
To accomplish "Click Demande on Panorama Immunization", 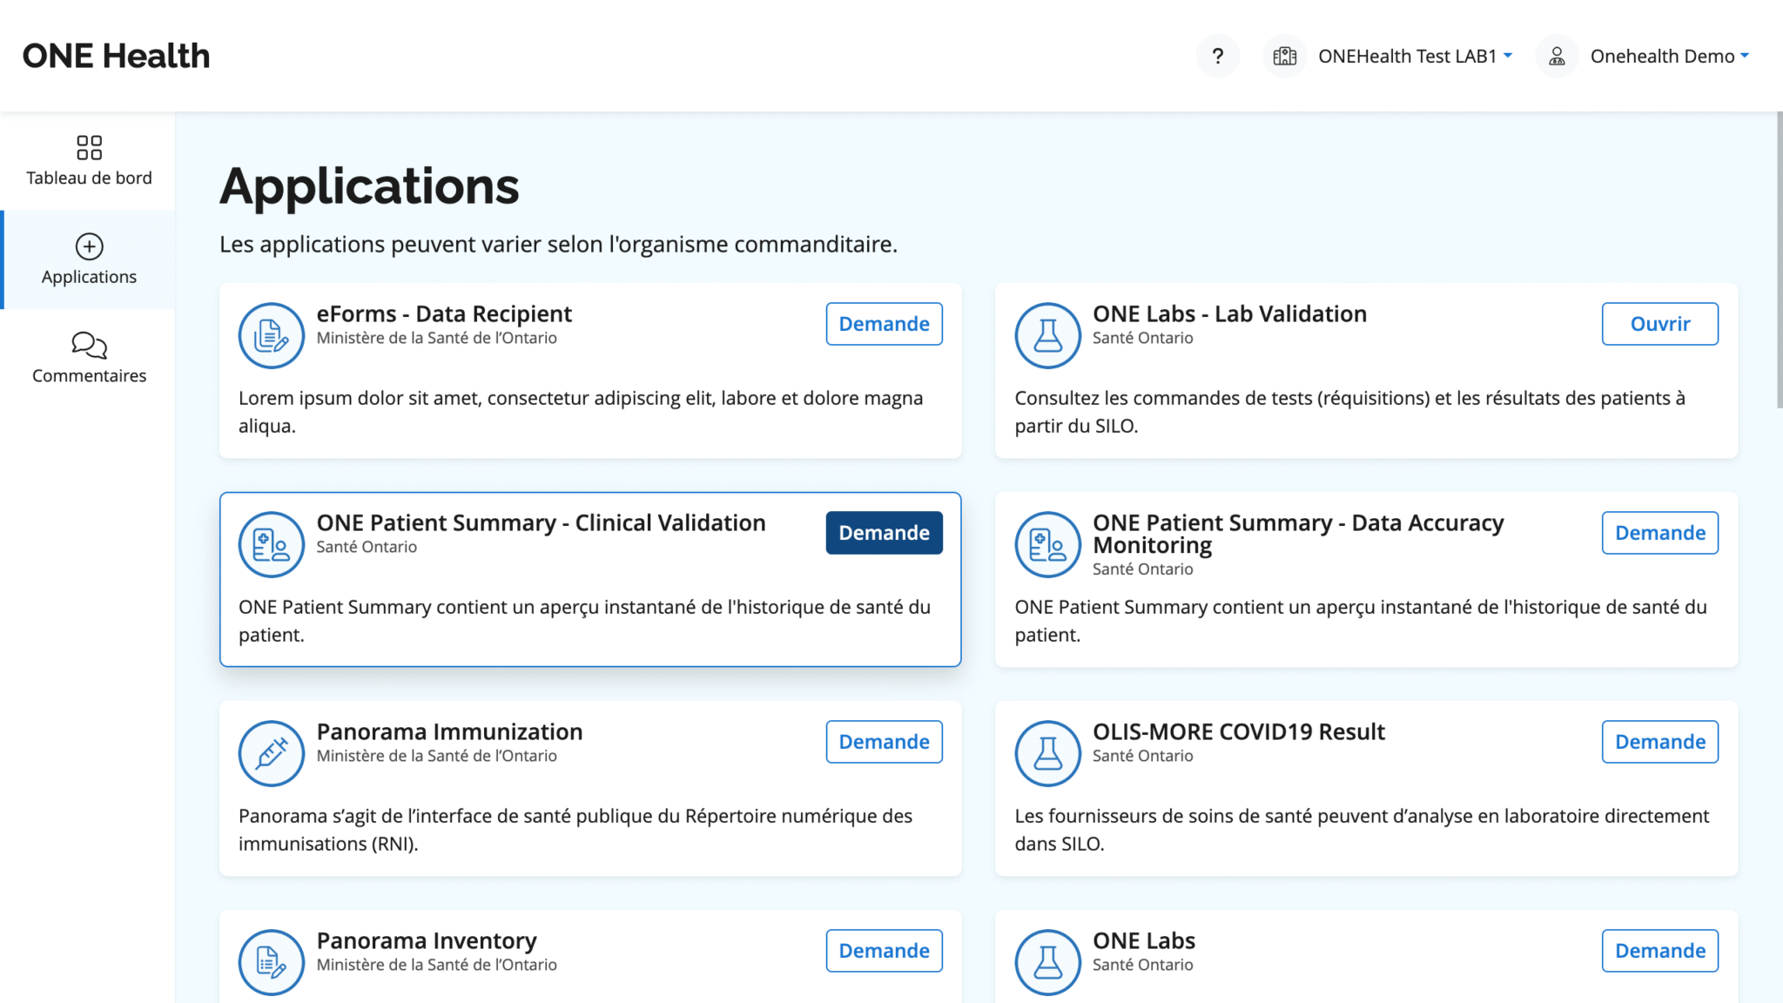I will pos(884,741).
